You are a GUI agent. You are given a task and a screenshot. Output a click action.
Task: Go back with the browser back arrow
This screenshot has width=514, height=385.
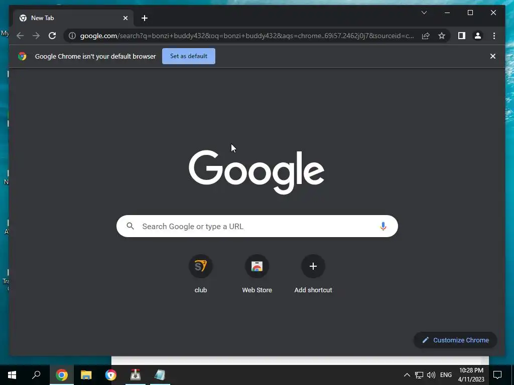point(20,36)
